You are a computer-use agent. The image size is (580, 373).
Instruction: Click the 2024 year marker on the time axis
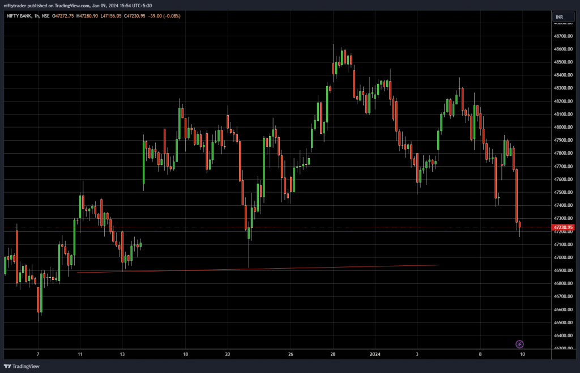tap(375, 354)
